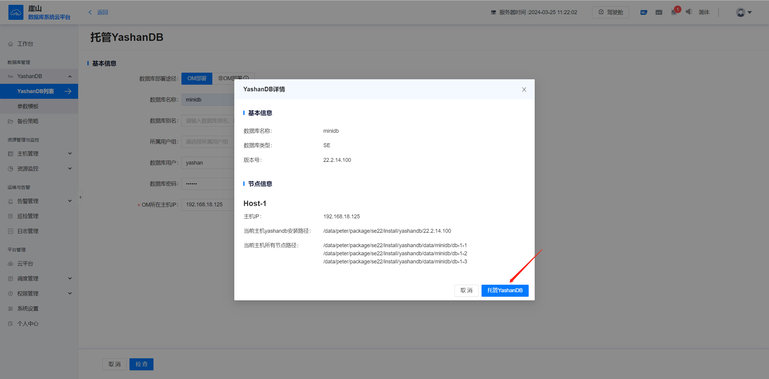This screenshot has width=769, height=379.
Task: Click the cloud platform logo icon
Action: (x=16, y=12)
